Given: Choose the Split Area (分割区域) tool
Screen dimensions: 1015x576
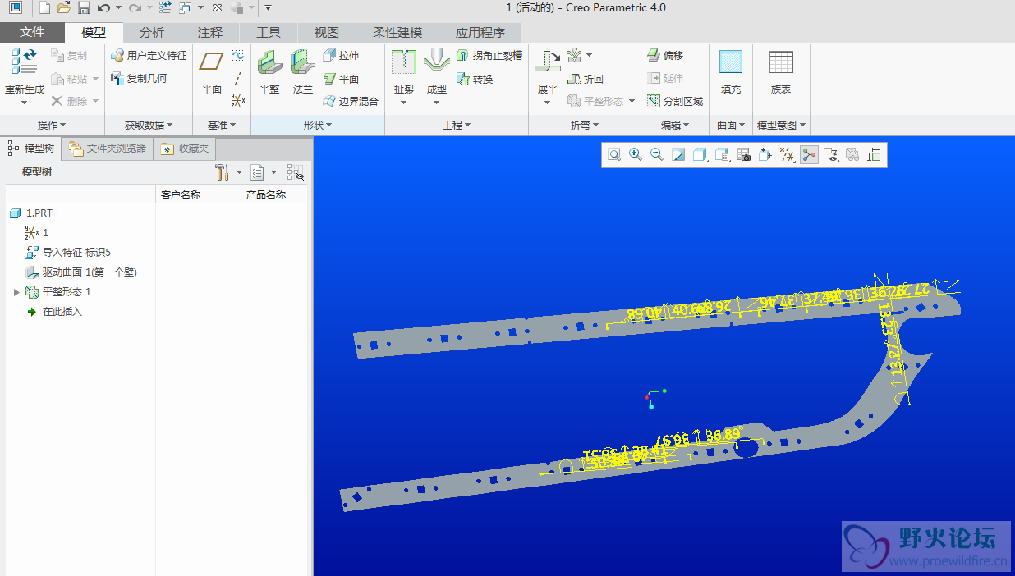Looking at the screenshot, I should (675, 102).
